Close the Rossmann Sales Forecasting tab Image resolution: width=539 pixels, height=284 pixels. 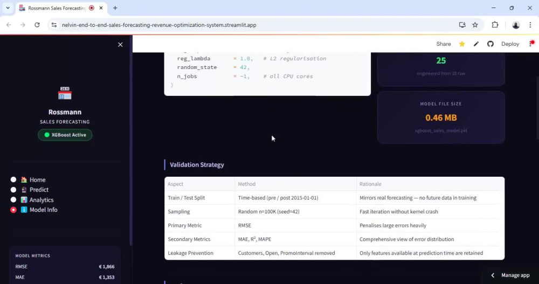point(101,8)
